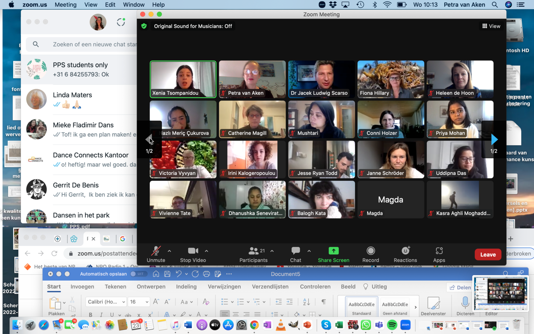Expand video options arrow beside Stop Video
This screenshot has width=534, height=334.
[x=206, y=251]
